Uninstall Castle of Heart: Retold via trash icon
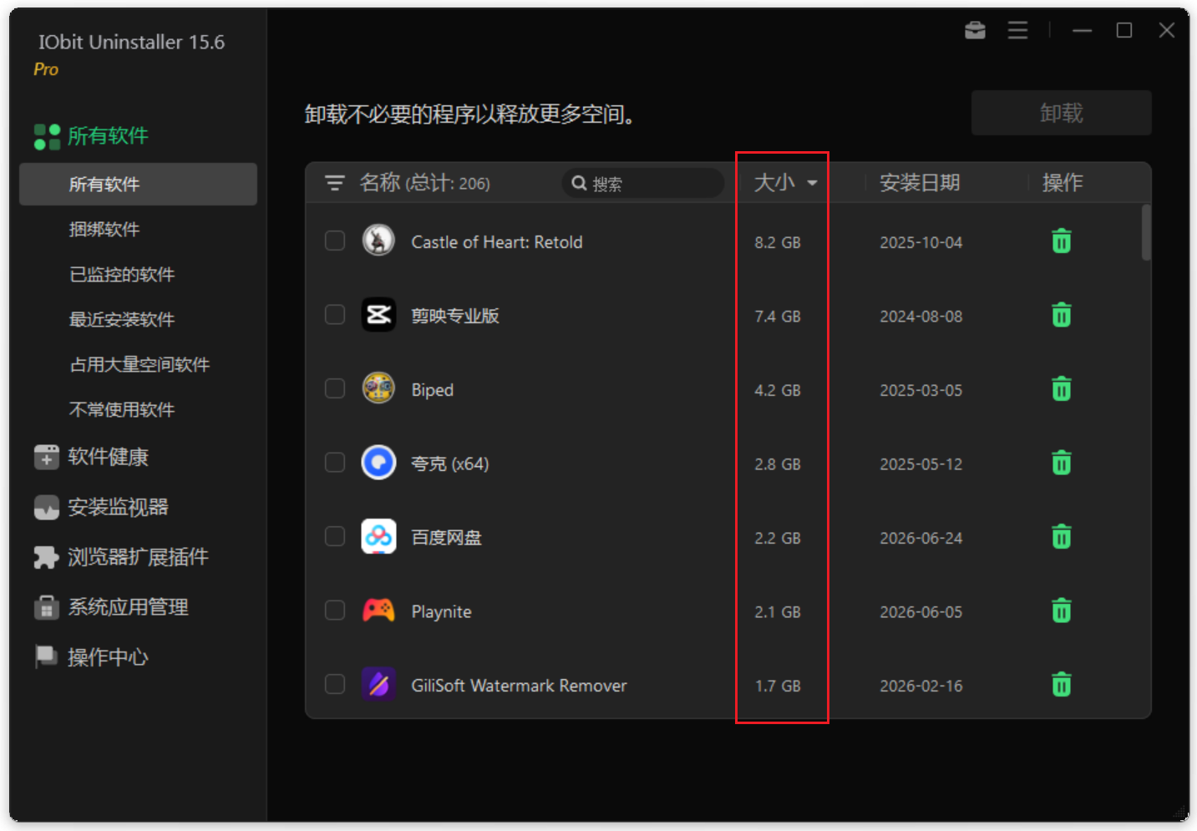1197x831 pixels. point(1061,241)
